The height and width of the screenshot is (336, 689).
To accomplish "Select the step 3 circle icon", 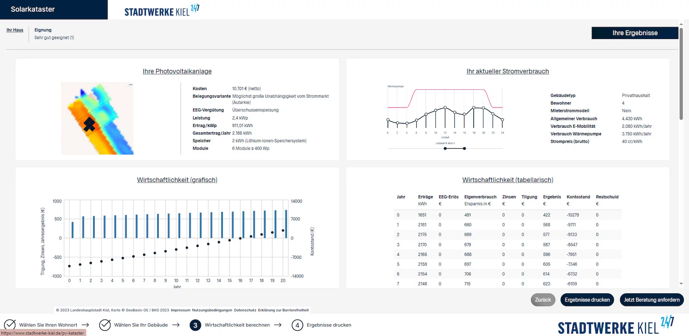I will coord(195,325).
